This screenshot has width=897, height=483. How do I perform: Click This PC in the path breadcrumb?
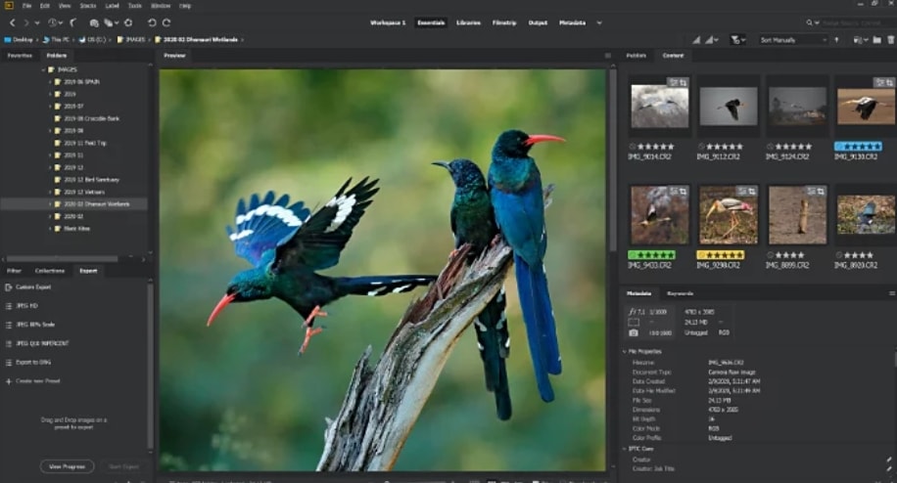pos(60,40)
